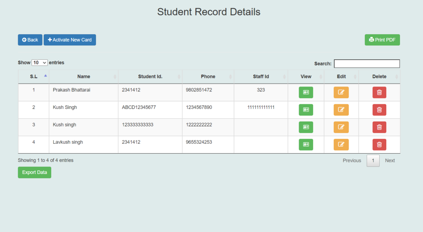Click phone number 9802851472
The image size is (423, 232).
pos(199,90)
